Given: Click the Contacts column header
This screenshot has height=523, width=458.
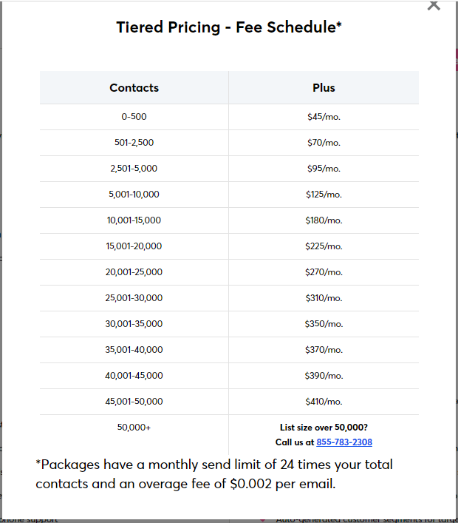Looking at the screenshot, I should pos(134,88).
